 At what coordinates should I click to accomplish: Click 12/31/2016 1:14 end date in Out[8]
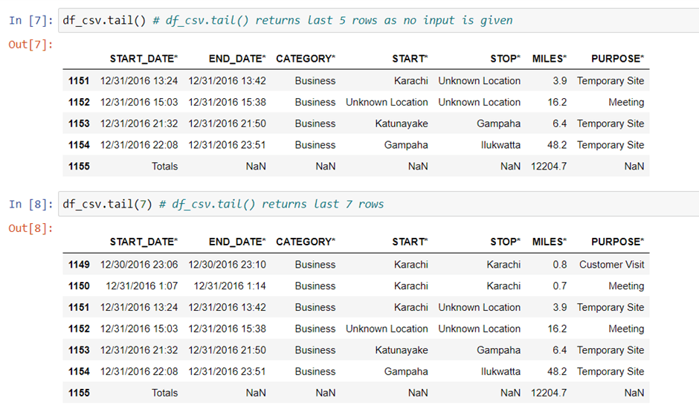(230, 286)
